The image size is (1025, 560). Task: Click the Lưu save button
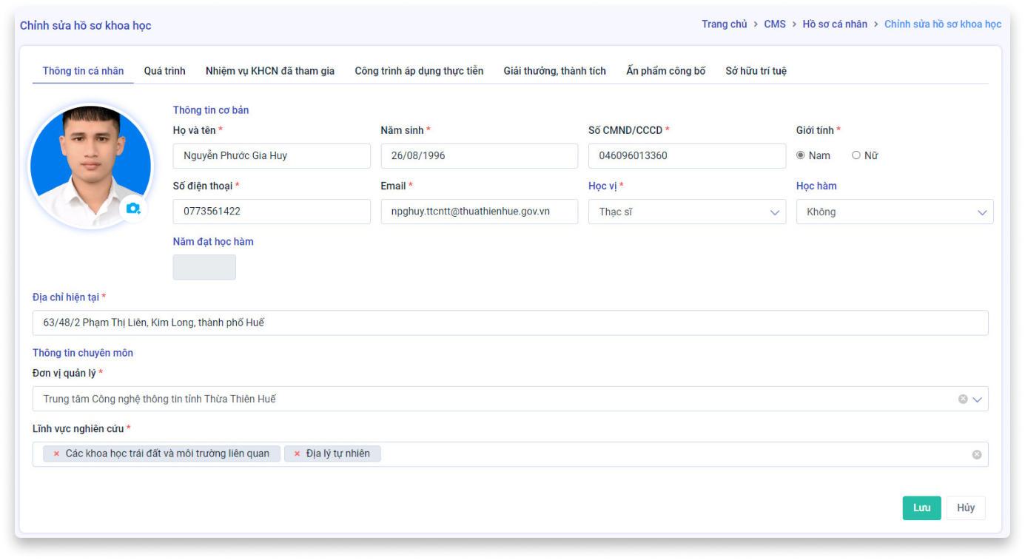pos(921,508)
